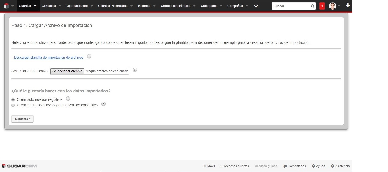The width and height of the screenshot is (388, 172).
Task: Open the Oportunidades module
Action: 77,6
